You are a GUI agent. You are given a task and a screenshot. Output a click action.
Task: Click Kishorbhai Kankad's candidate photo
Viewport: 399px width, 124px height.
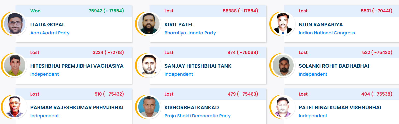click(x=149, y=107)
